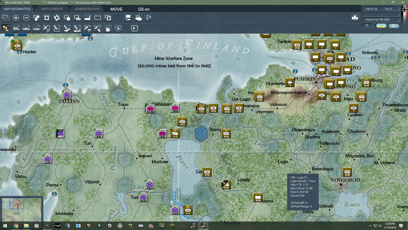The image size is (408, 230).
Task: Click the Vehicle Pool 70K readout
Action: pyautogui.click(x=381, y=20)
